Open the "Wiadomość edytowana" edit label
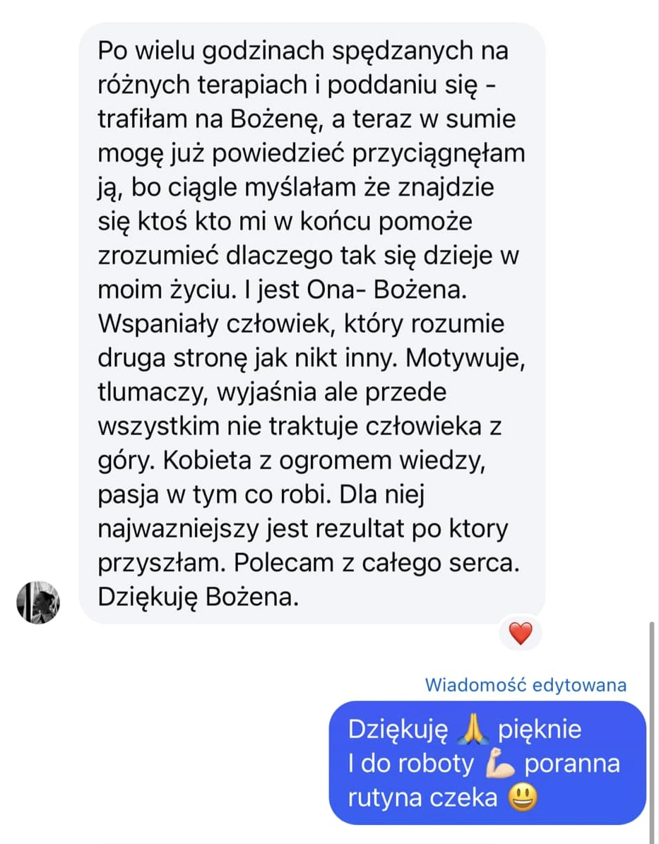This screenshot has height=844, width=659. click(x=526, y=685)
